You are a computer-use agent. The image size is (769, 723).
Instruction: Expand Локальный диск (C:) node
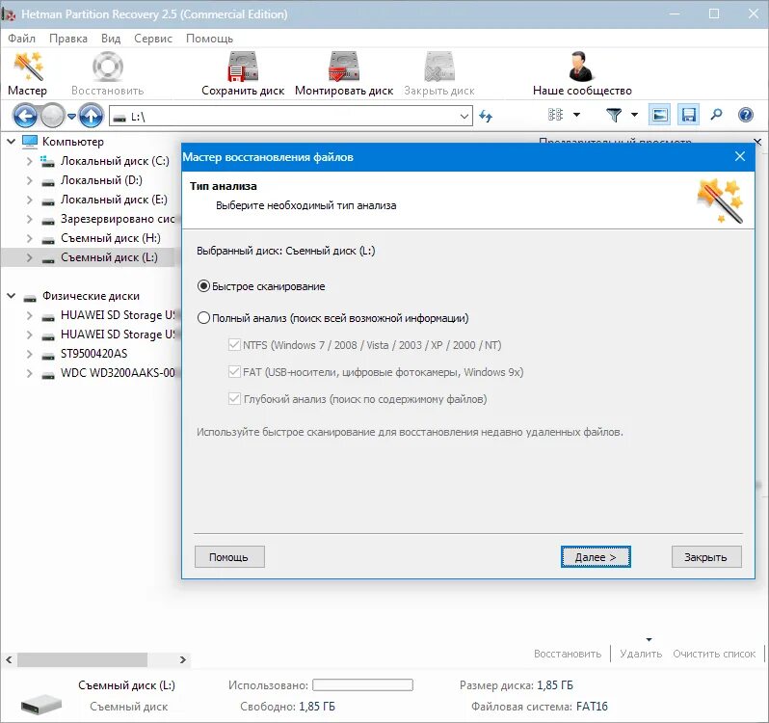click(30, 161)
